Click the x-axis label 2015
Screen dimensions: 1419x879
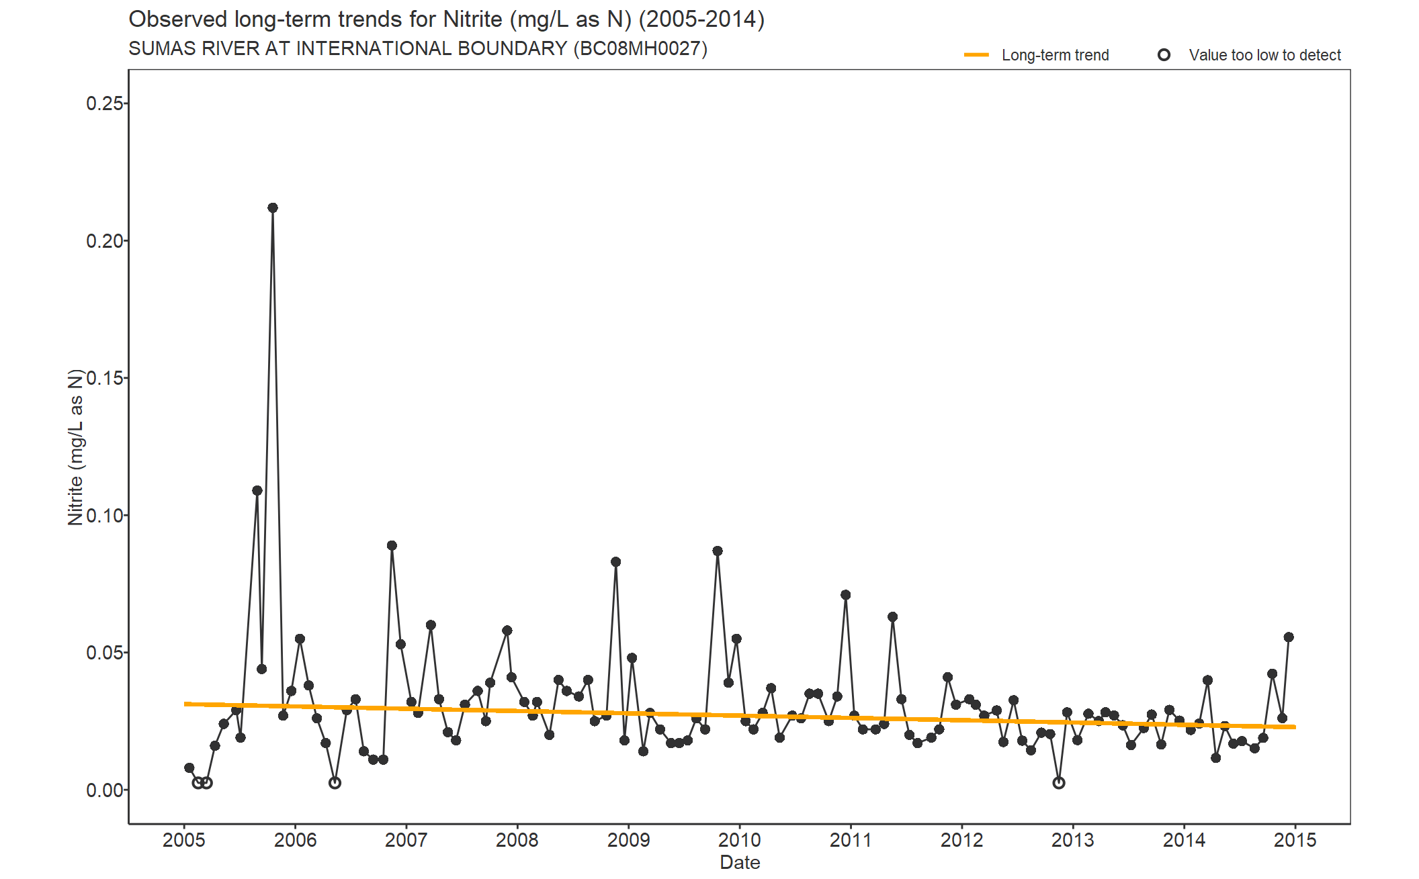[x=1295, y=840]
